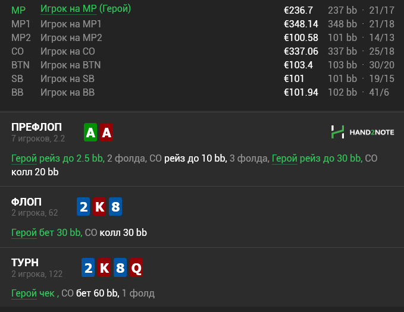
Task: Click the 'Герой' link in the turn action
Action: [x=24, y=293]
